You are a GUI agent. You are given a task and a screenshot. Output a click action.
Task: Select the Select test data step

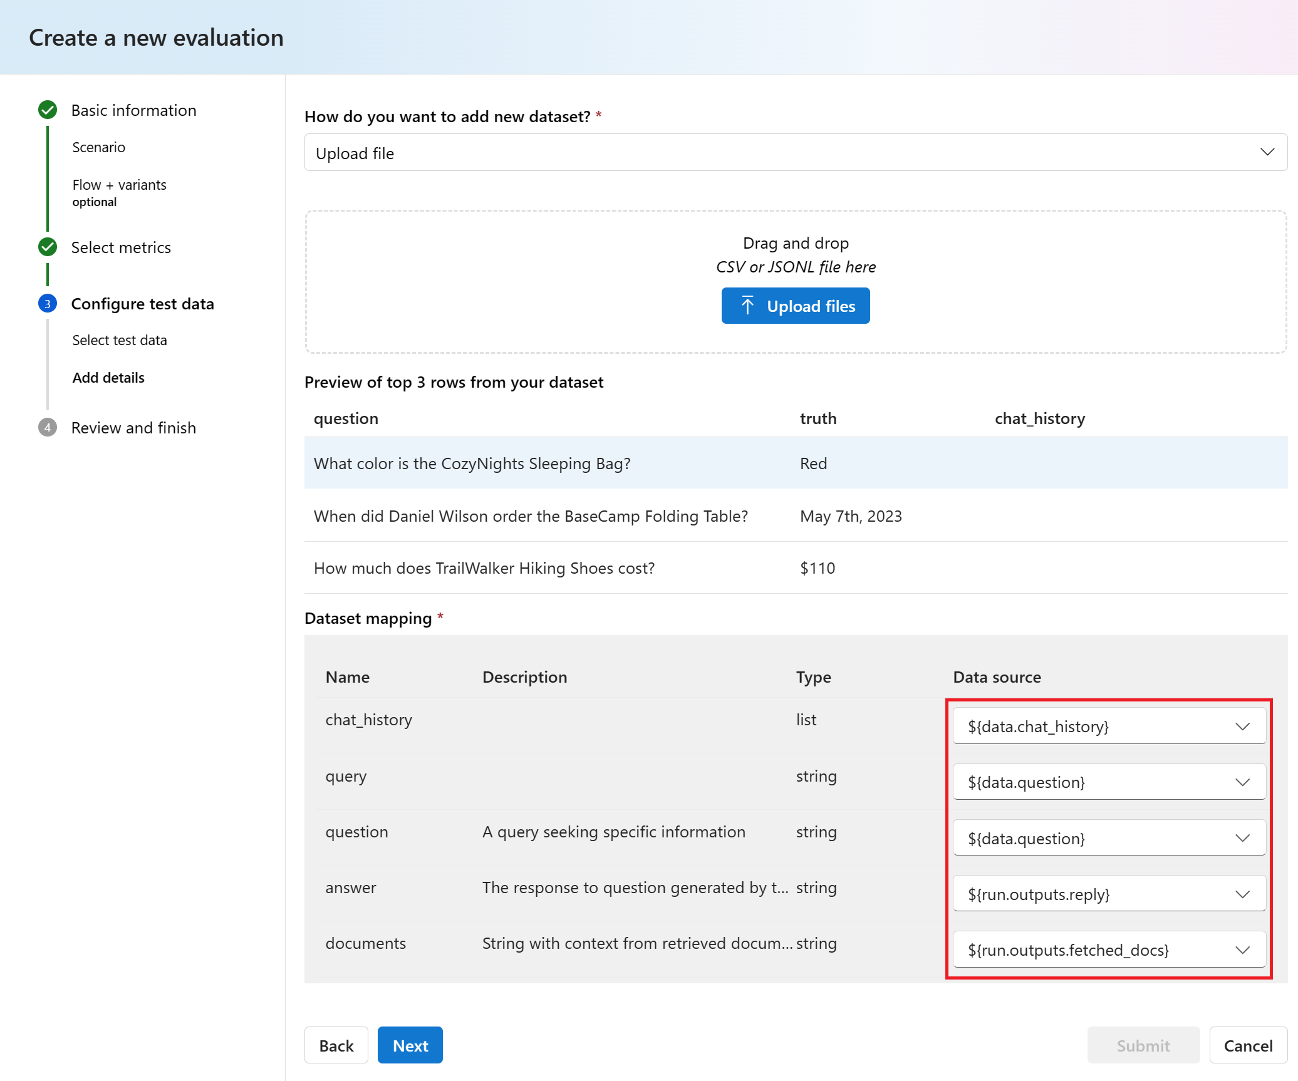click(x=120, y=340)
